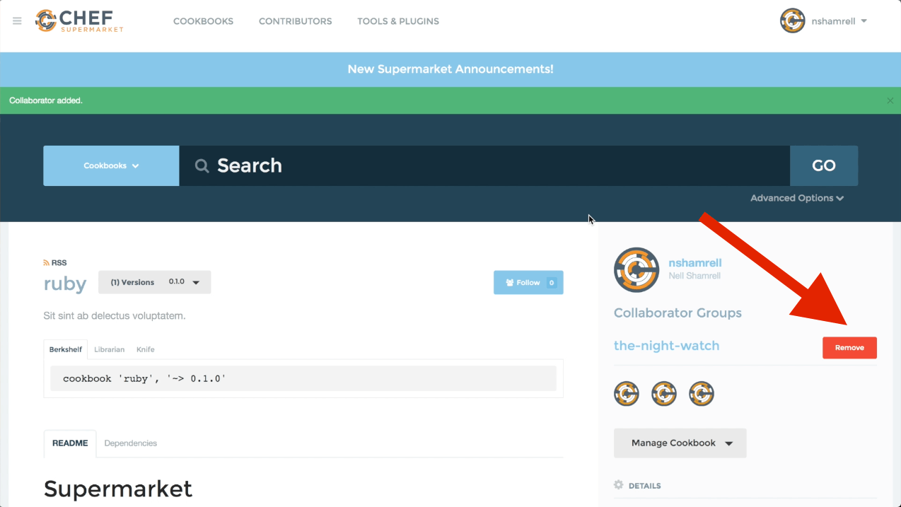Switch to the Librarian tab
This screenshot has width=901, height=507.
(109, 349)
